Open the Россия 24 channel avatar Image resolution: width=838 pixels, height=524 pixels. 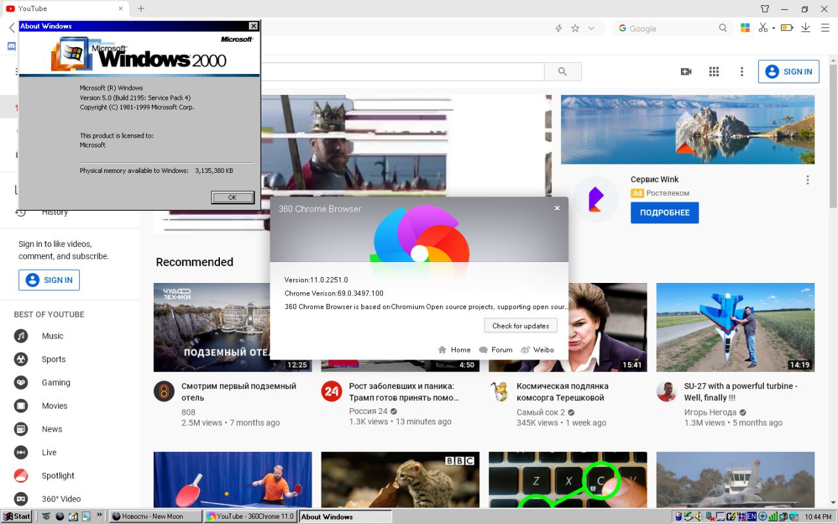pos(331,392)
